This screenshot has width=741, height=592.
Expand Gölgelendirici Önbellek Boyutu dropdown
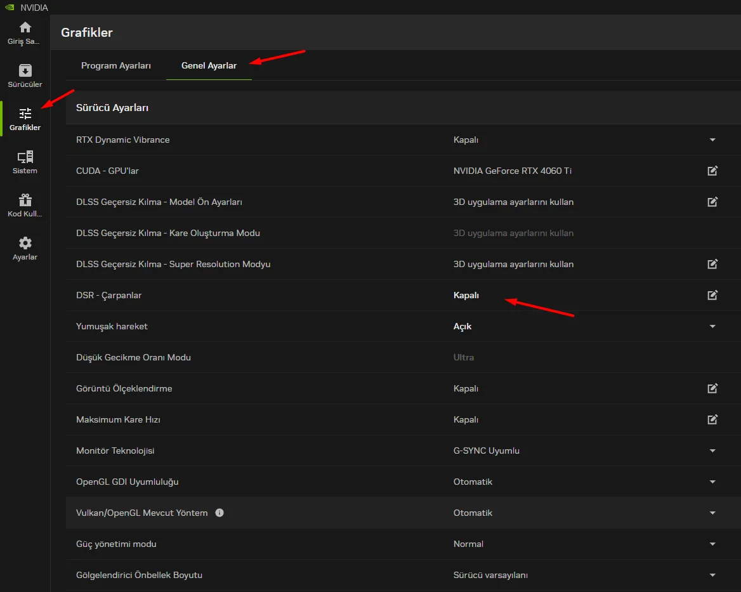click(712, 575)
